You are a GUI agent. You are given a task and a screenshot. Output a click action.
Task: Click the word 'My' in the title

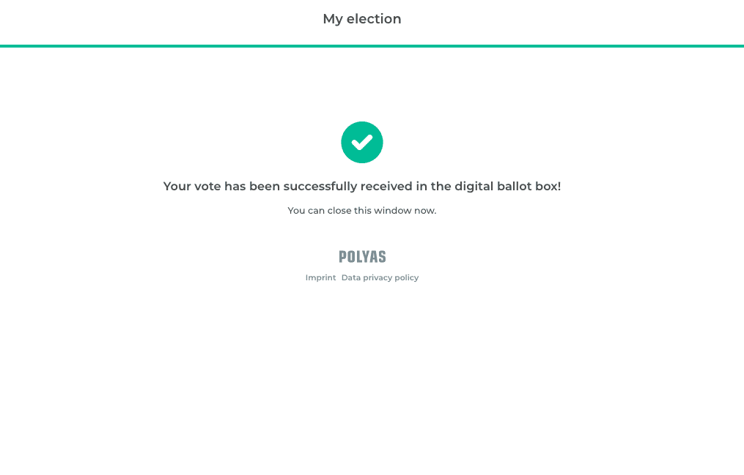click(333, 19)
